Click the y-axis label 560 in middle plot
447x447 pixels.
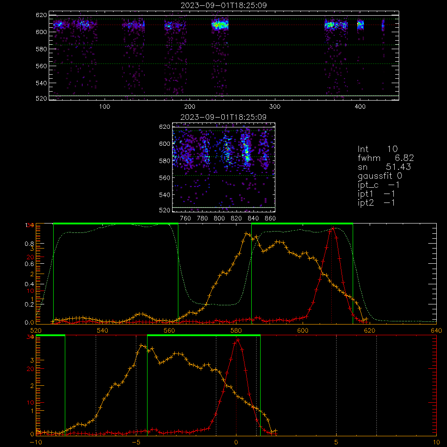click(164, 178)
